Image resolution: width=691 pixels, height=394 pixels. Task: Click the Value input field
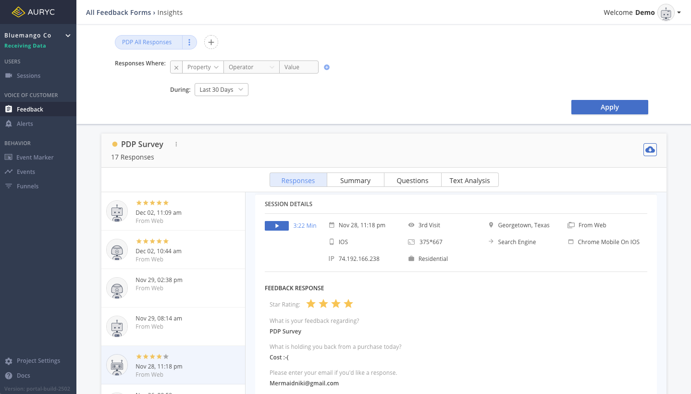(298, 67)
